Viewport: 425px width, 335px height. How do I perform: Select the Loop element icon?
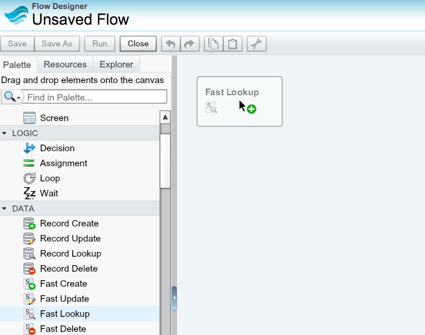[x=29, y=178]
